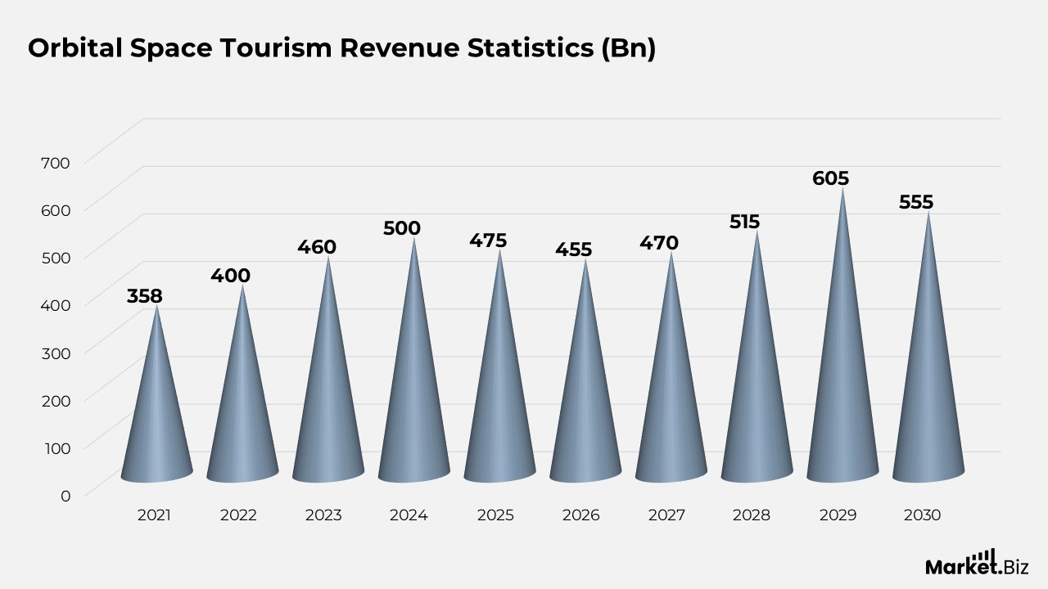Select the 2023 cone bar

tap(328, 369)
